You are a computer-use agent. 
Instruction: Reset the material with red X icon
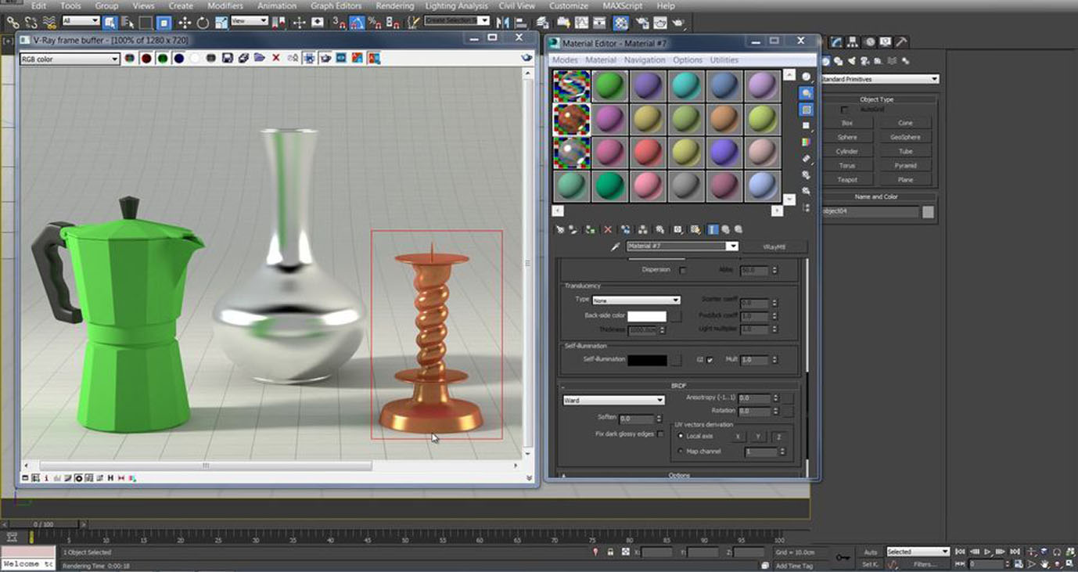(x=608, y=229)
